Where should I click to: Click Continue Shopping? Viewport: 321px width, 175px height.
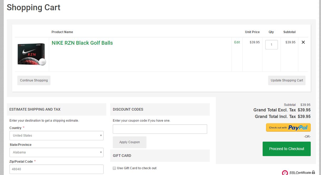pyautogui.click(x=34, y=80)
